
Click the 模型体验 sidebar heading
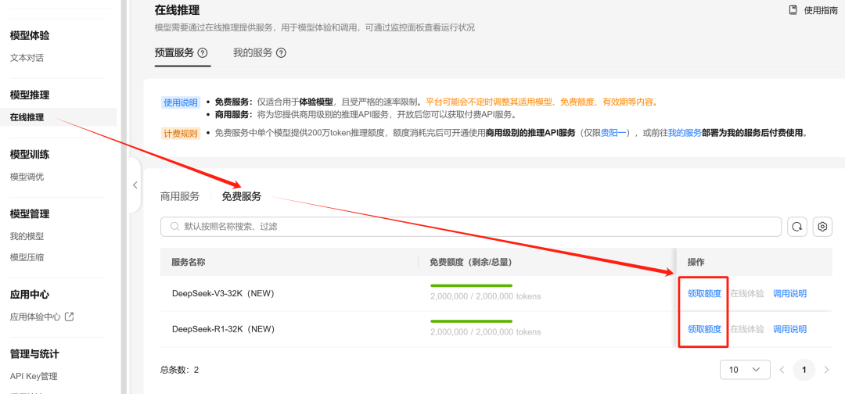point(30,35)
